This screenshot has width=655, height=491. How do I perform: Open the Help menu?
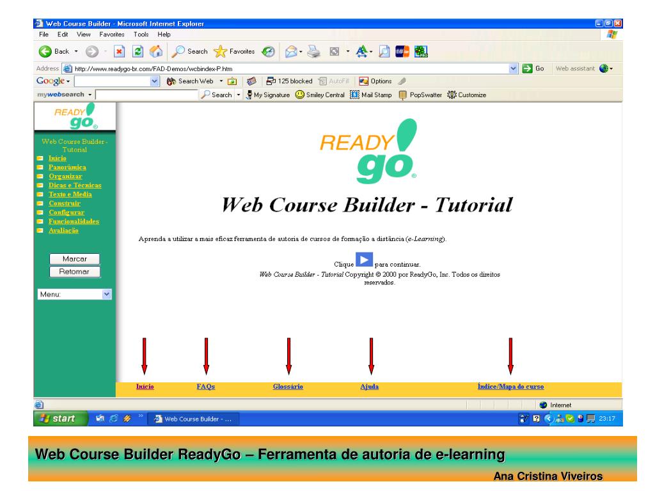tap(164, 35)
